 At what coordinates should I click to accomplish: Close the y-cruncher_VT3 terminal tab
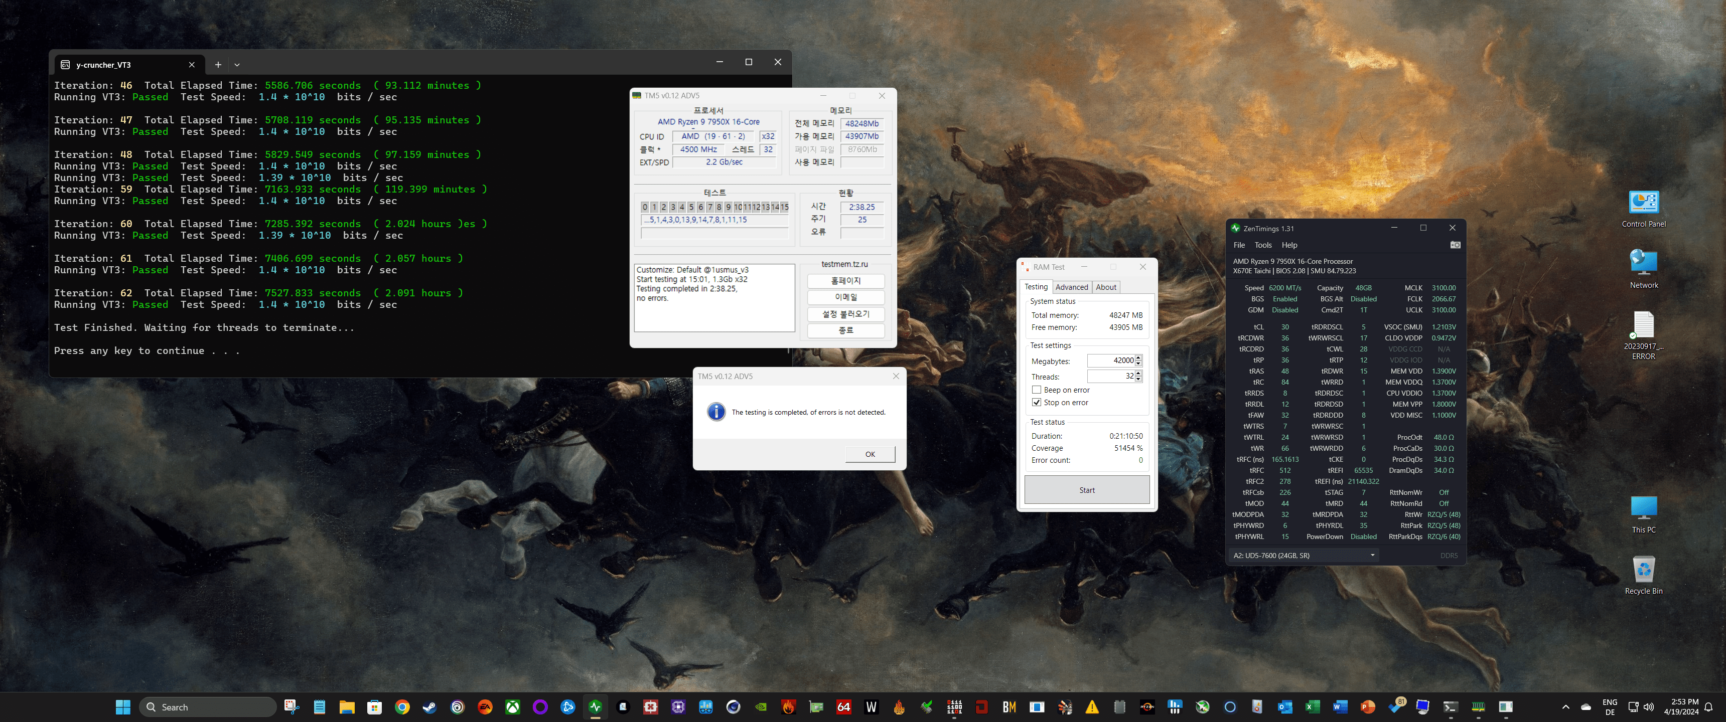click(x=192, y=65)
